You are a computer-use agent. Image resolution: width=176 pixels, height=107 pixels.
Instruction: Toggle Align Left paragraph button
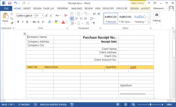[x=72, y=18]
